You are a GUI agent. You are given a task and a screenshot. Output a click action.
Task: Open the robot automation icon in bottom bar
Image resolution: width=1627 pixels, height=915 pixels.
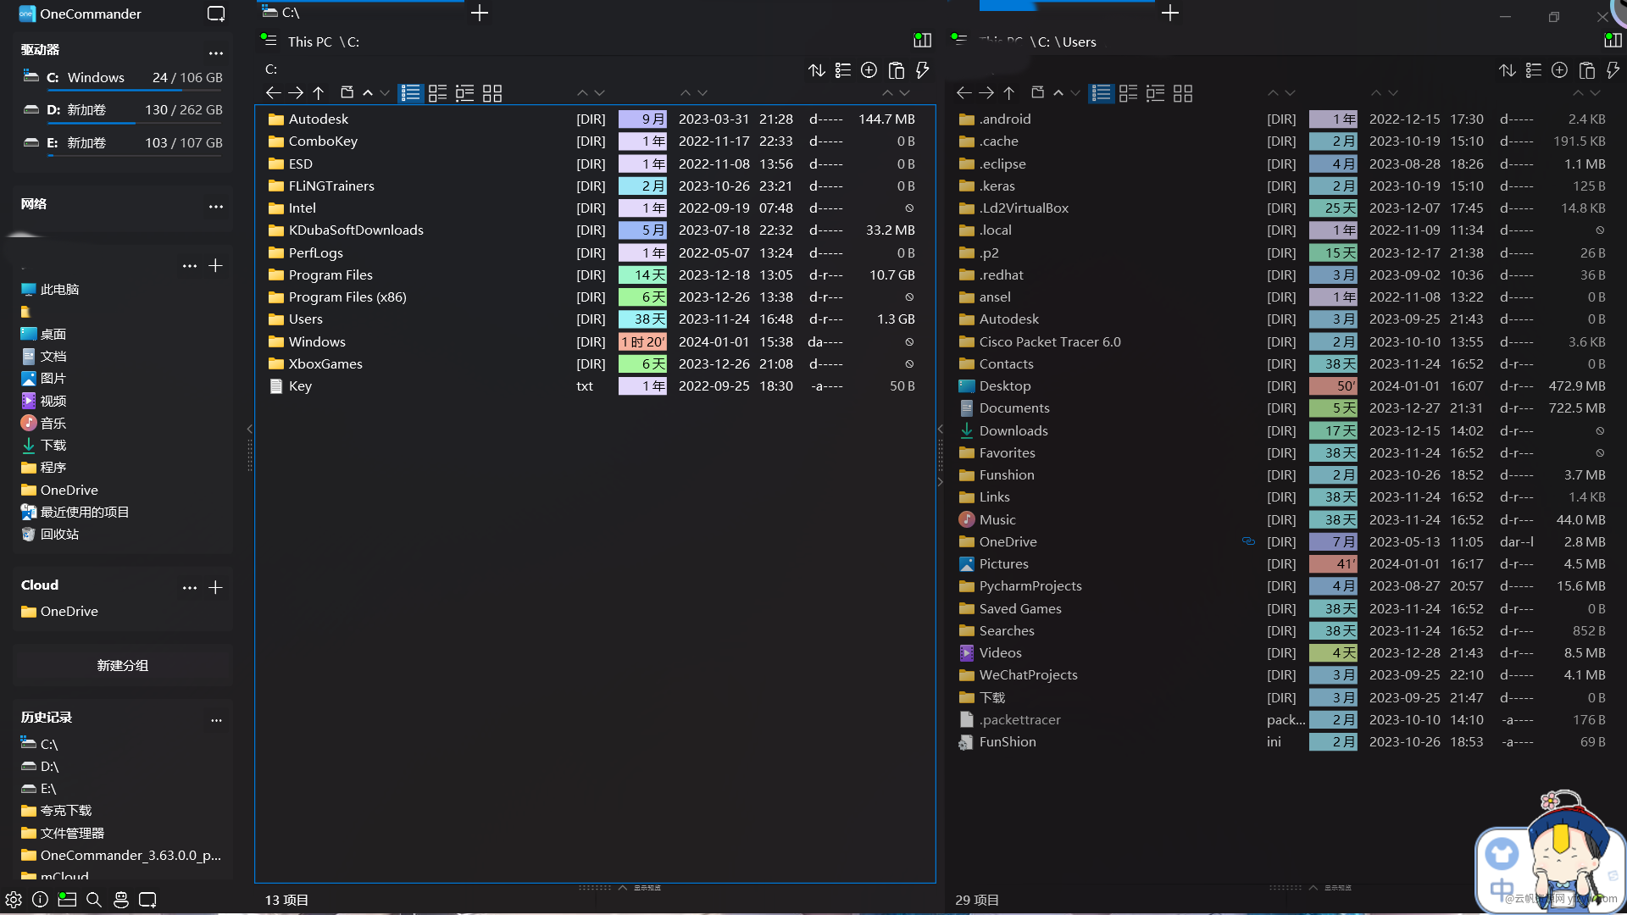121,900
